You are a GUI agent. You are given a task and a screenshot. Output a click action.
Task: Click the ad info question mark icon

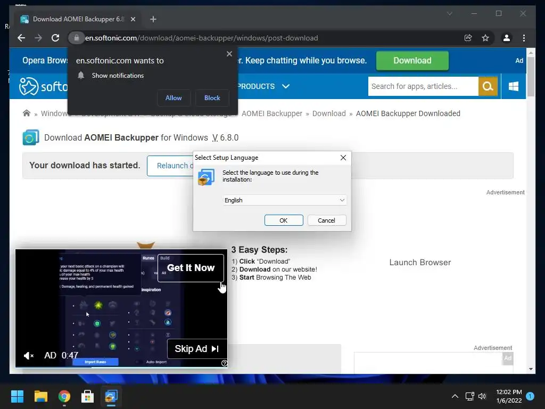[225, 363]
